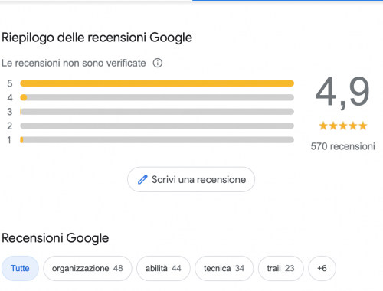Open the 570 recensioni link

click(343, 146)
